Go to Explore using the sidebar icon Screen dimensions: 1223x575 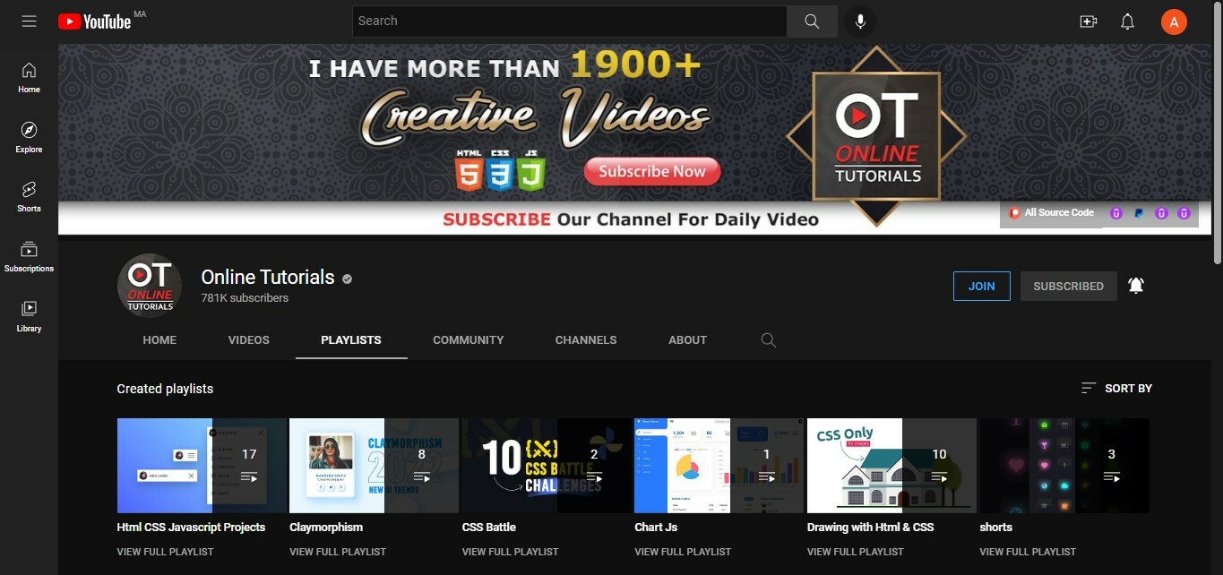click(x=28, y=137)
